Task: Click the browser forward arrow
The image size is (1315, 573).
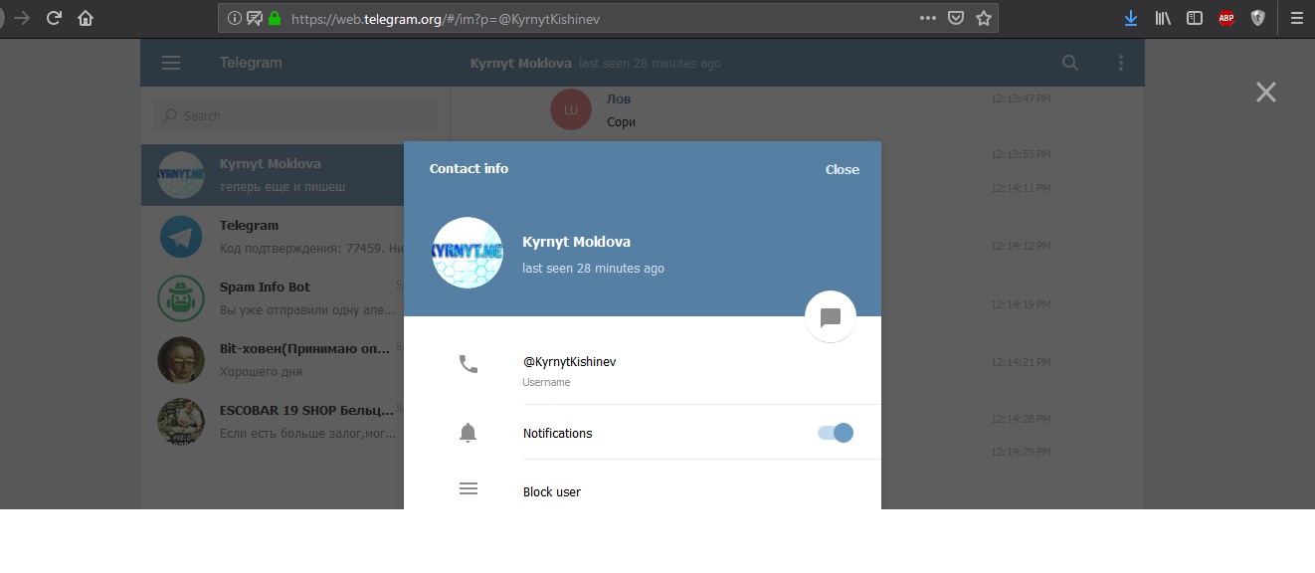Action: 22,18
